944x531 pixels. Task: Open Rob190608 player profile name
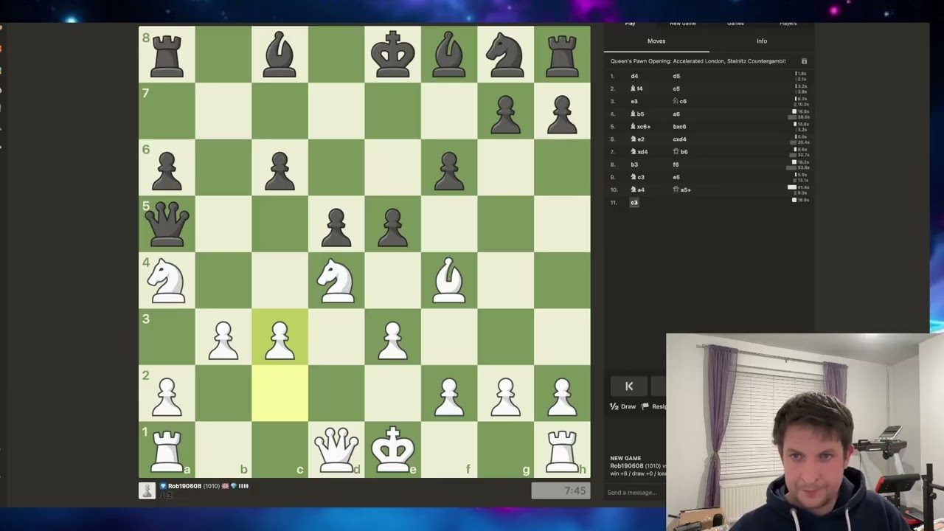click(x=184, y=486)
